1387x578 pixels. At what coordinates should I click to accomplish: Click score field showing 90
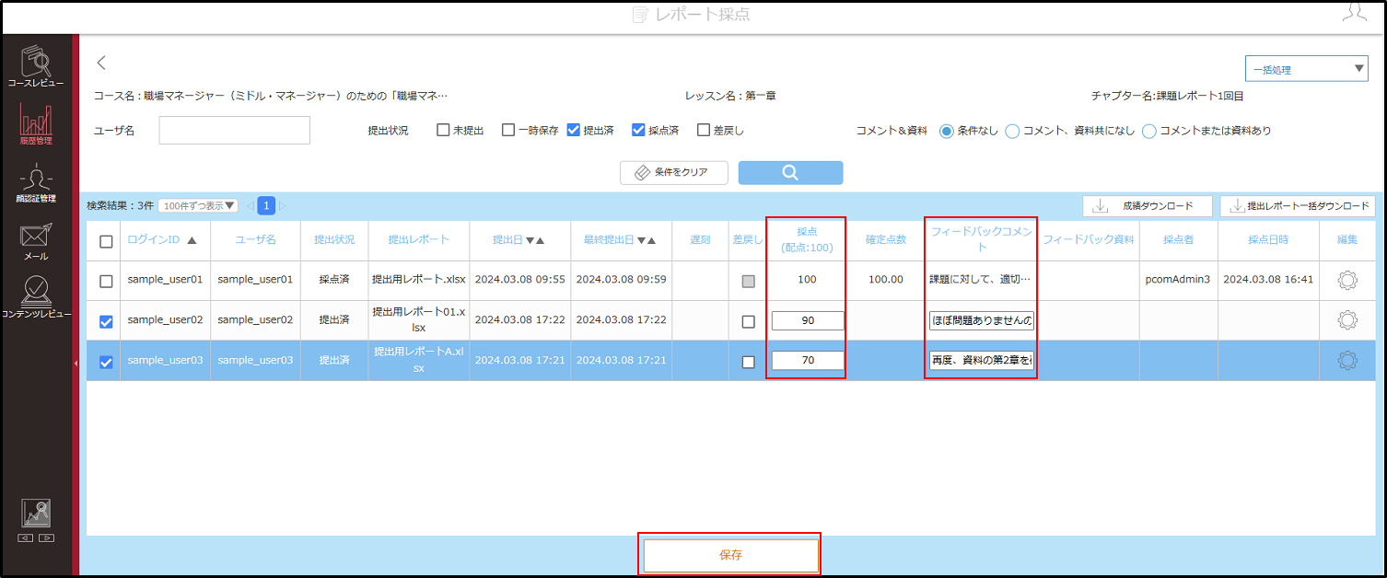pos(808,320)
